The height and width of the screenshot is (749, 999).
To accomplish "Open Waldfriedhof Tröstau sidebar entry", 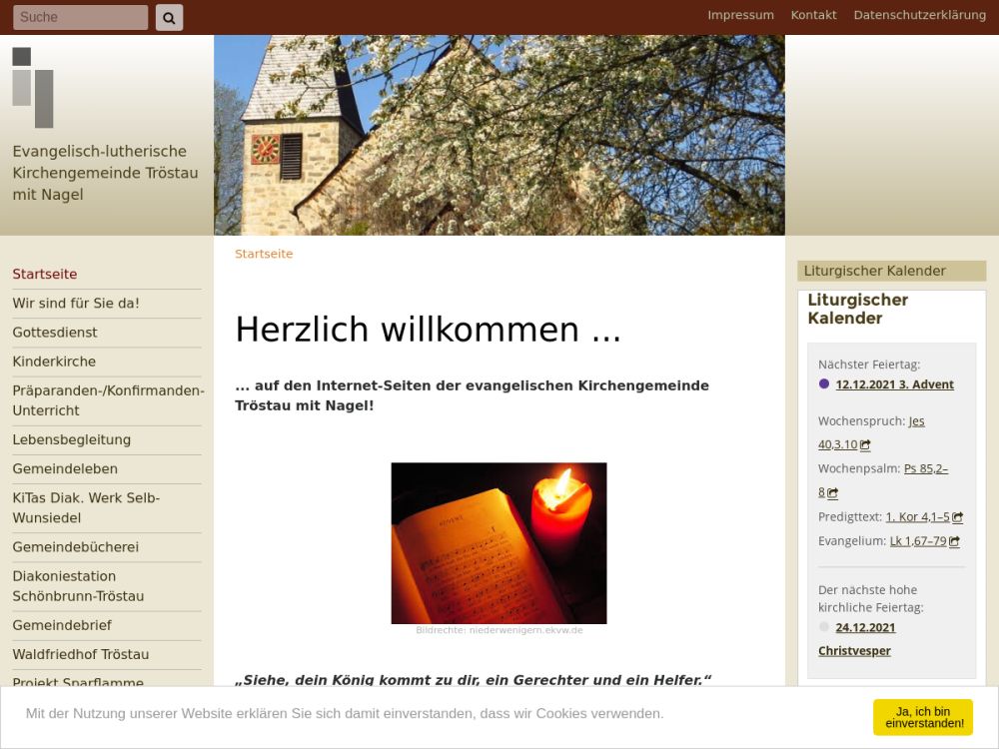I will [x=80, y=654].
